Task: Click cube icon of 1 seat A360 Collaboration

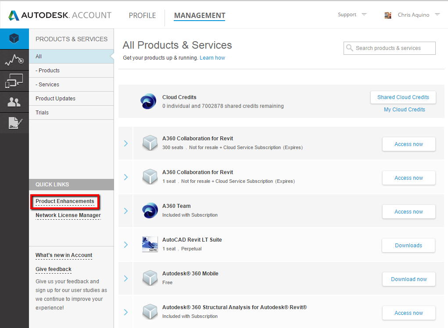Action: click(150, 176)
